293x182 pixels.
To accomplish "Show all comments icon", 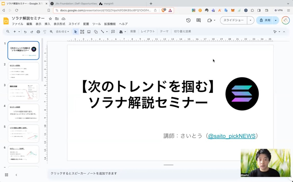I will pyautogui.click(x=198, y=20).
